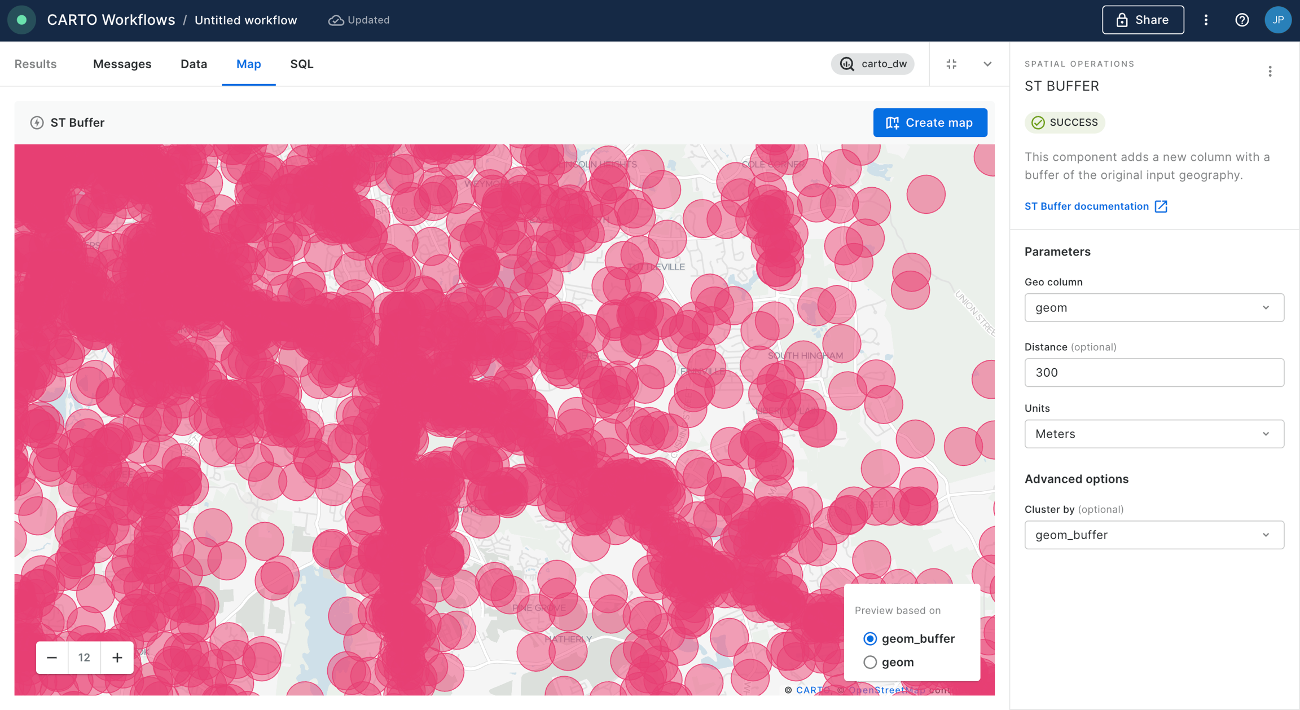Open Cluster by geom_buffer dropdown
The width and height of the screenshot is (1300, 710).
click(1154, 535)
